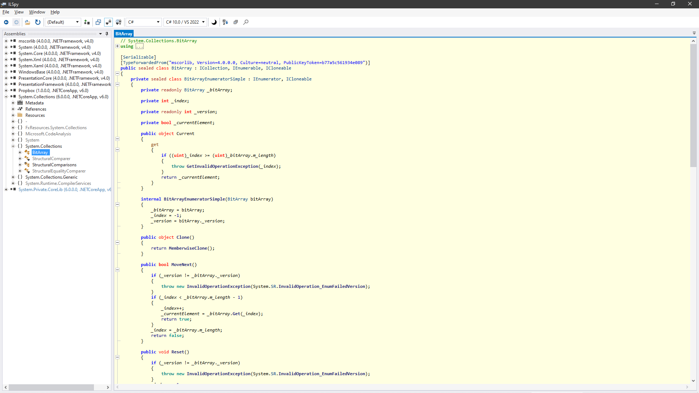
Task: Click the Manage assembly lists icon
Action: (87, 22)
